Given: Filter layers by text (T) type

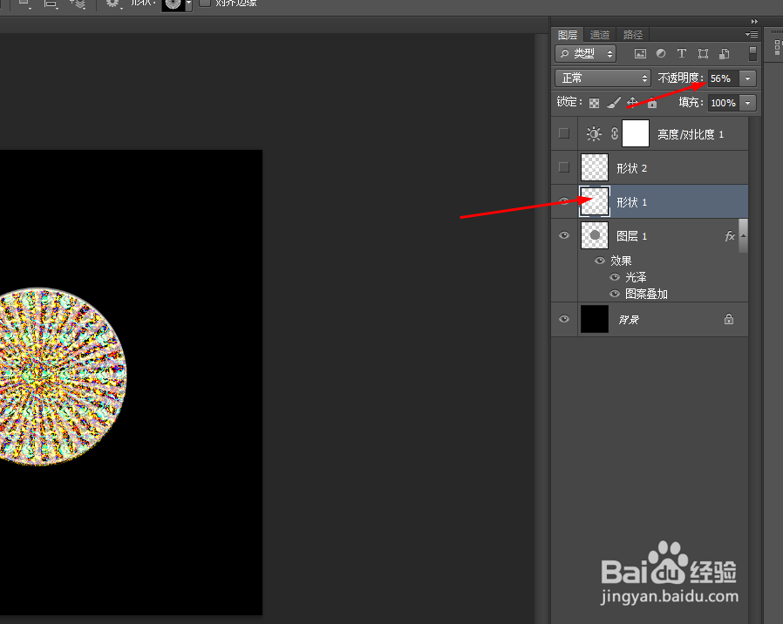Looking at the screenshot, I should coord(682,53).
